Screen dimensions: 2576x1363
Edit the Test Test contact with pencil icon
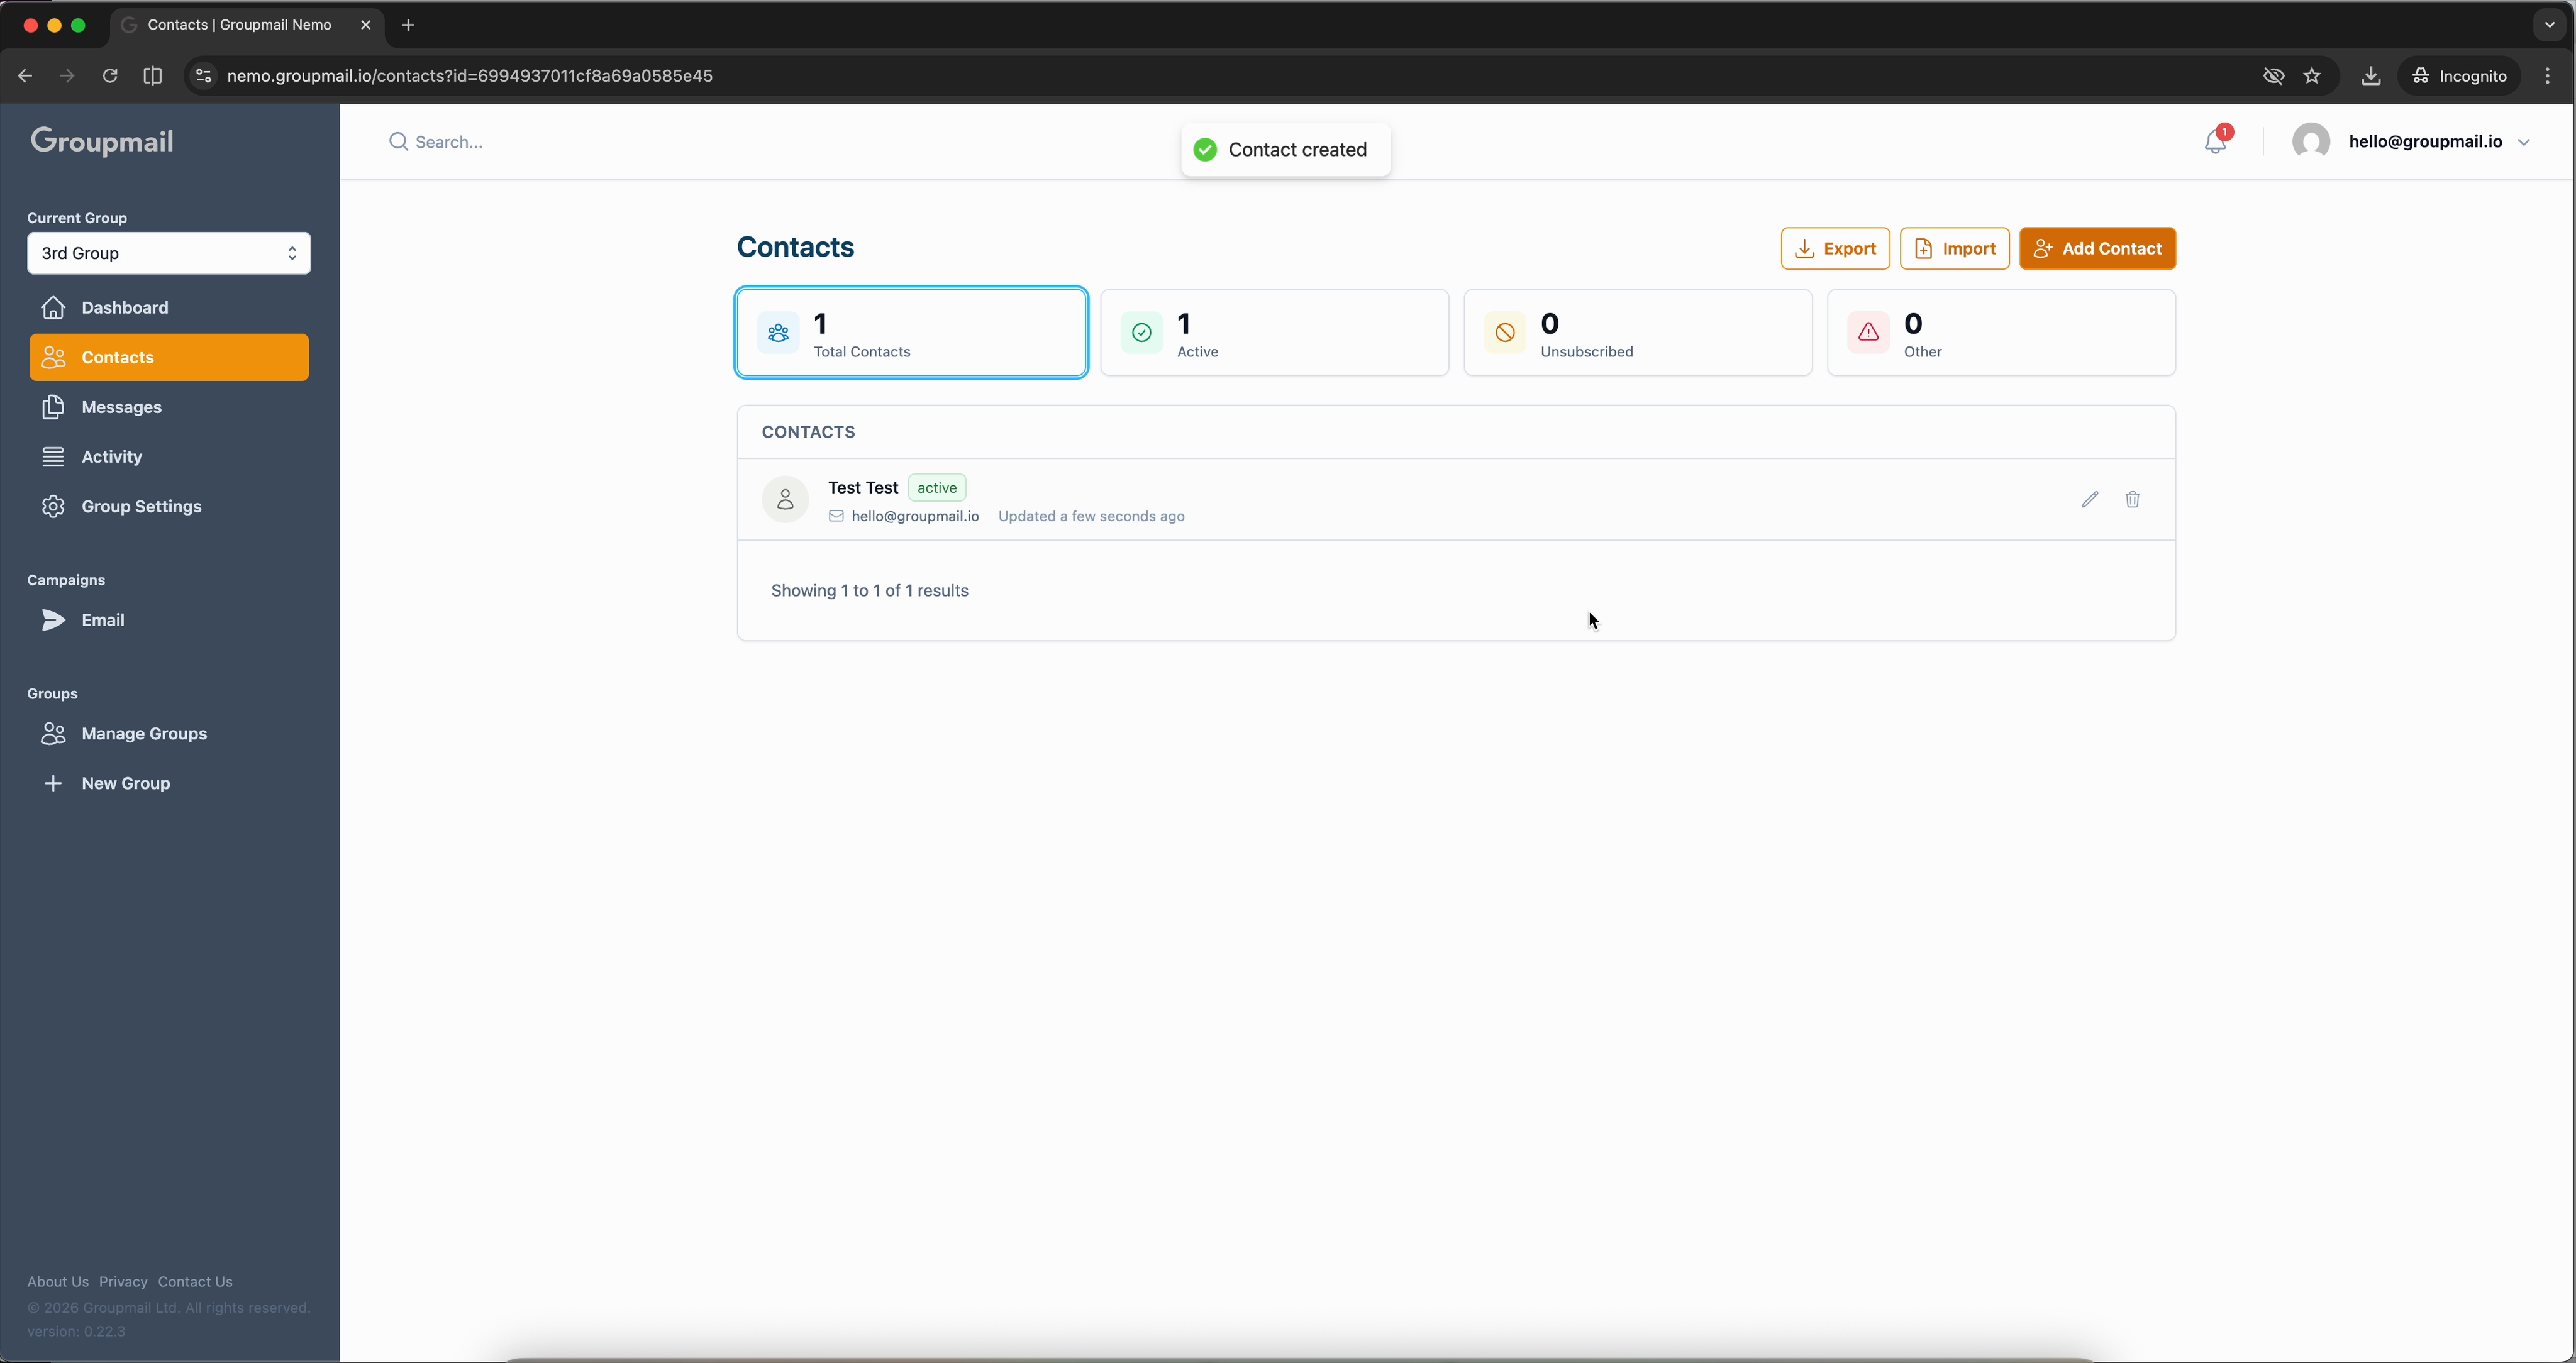pos(2089,499)
